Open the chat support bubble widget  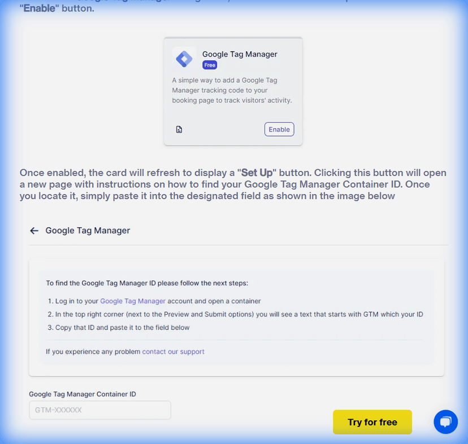(x=445, y=422)
